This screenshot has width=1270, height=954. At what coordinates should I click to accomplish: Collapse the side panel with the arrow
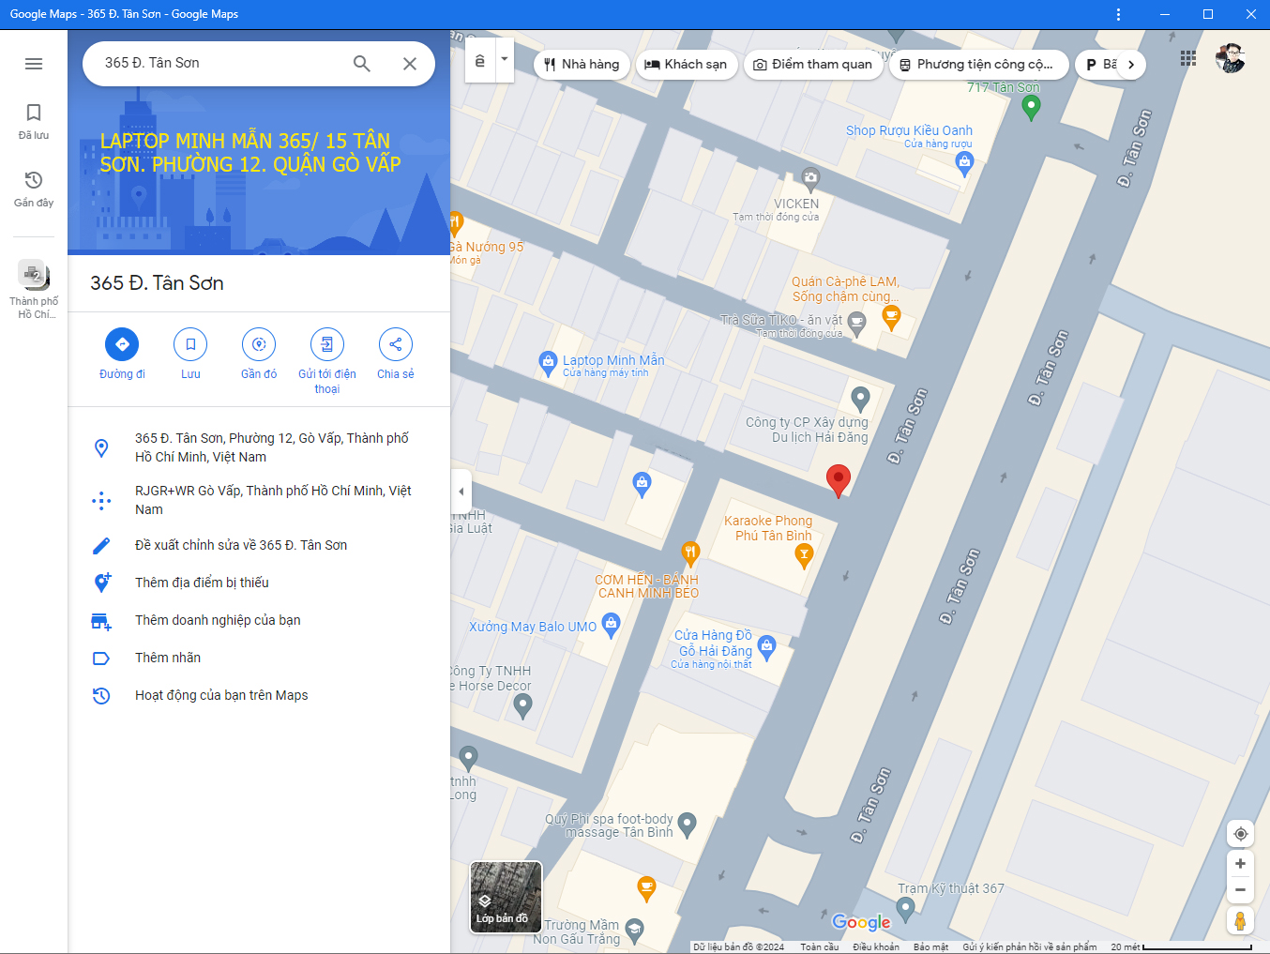pyautogui.click(x=461, y=492)
